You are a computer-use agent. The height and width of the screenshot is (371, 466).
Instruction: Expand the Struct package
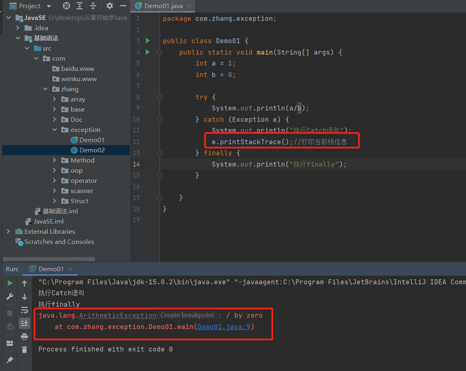point(54,201)
